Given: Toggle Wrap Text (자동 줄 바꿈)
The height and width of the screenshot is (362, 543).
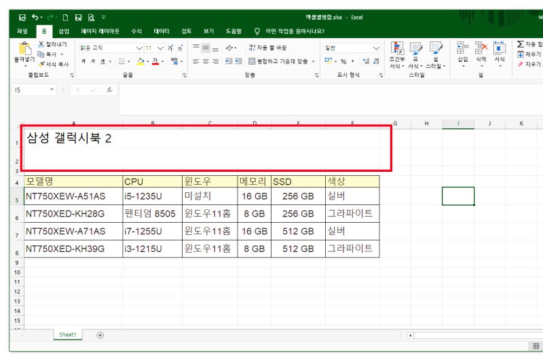Looking at the screenshot, I should click(267, 48).
